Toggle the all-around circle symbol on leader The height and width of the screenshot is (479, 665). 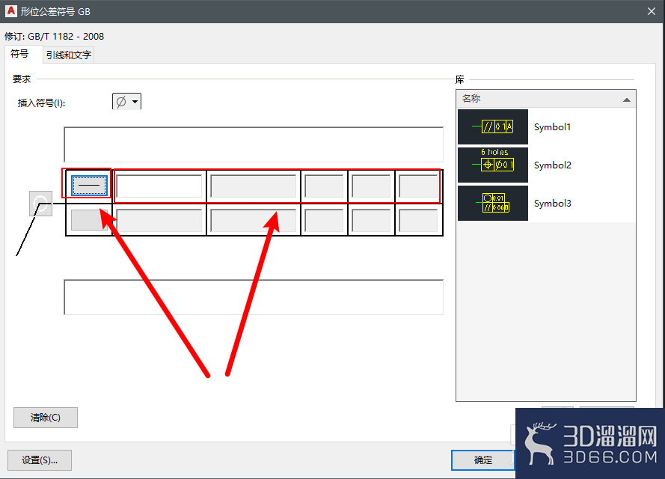pyautogui.click(x=40, y=204)
